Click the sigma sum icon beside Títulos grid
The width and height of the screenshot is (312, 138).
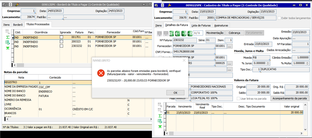7,37
